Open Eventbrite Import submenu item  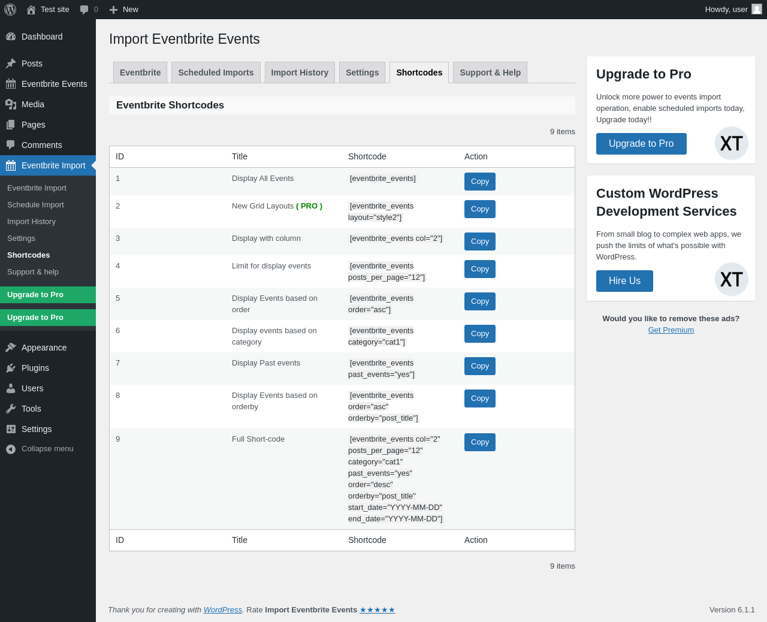click(x=48, y=188)
